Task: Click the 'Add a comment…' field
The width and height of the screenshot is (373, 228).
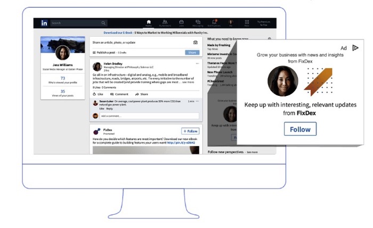Action: (149, 116)
